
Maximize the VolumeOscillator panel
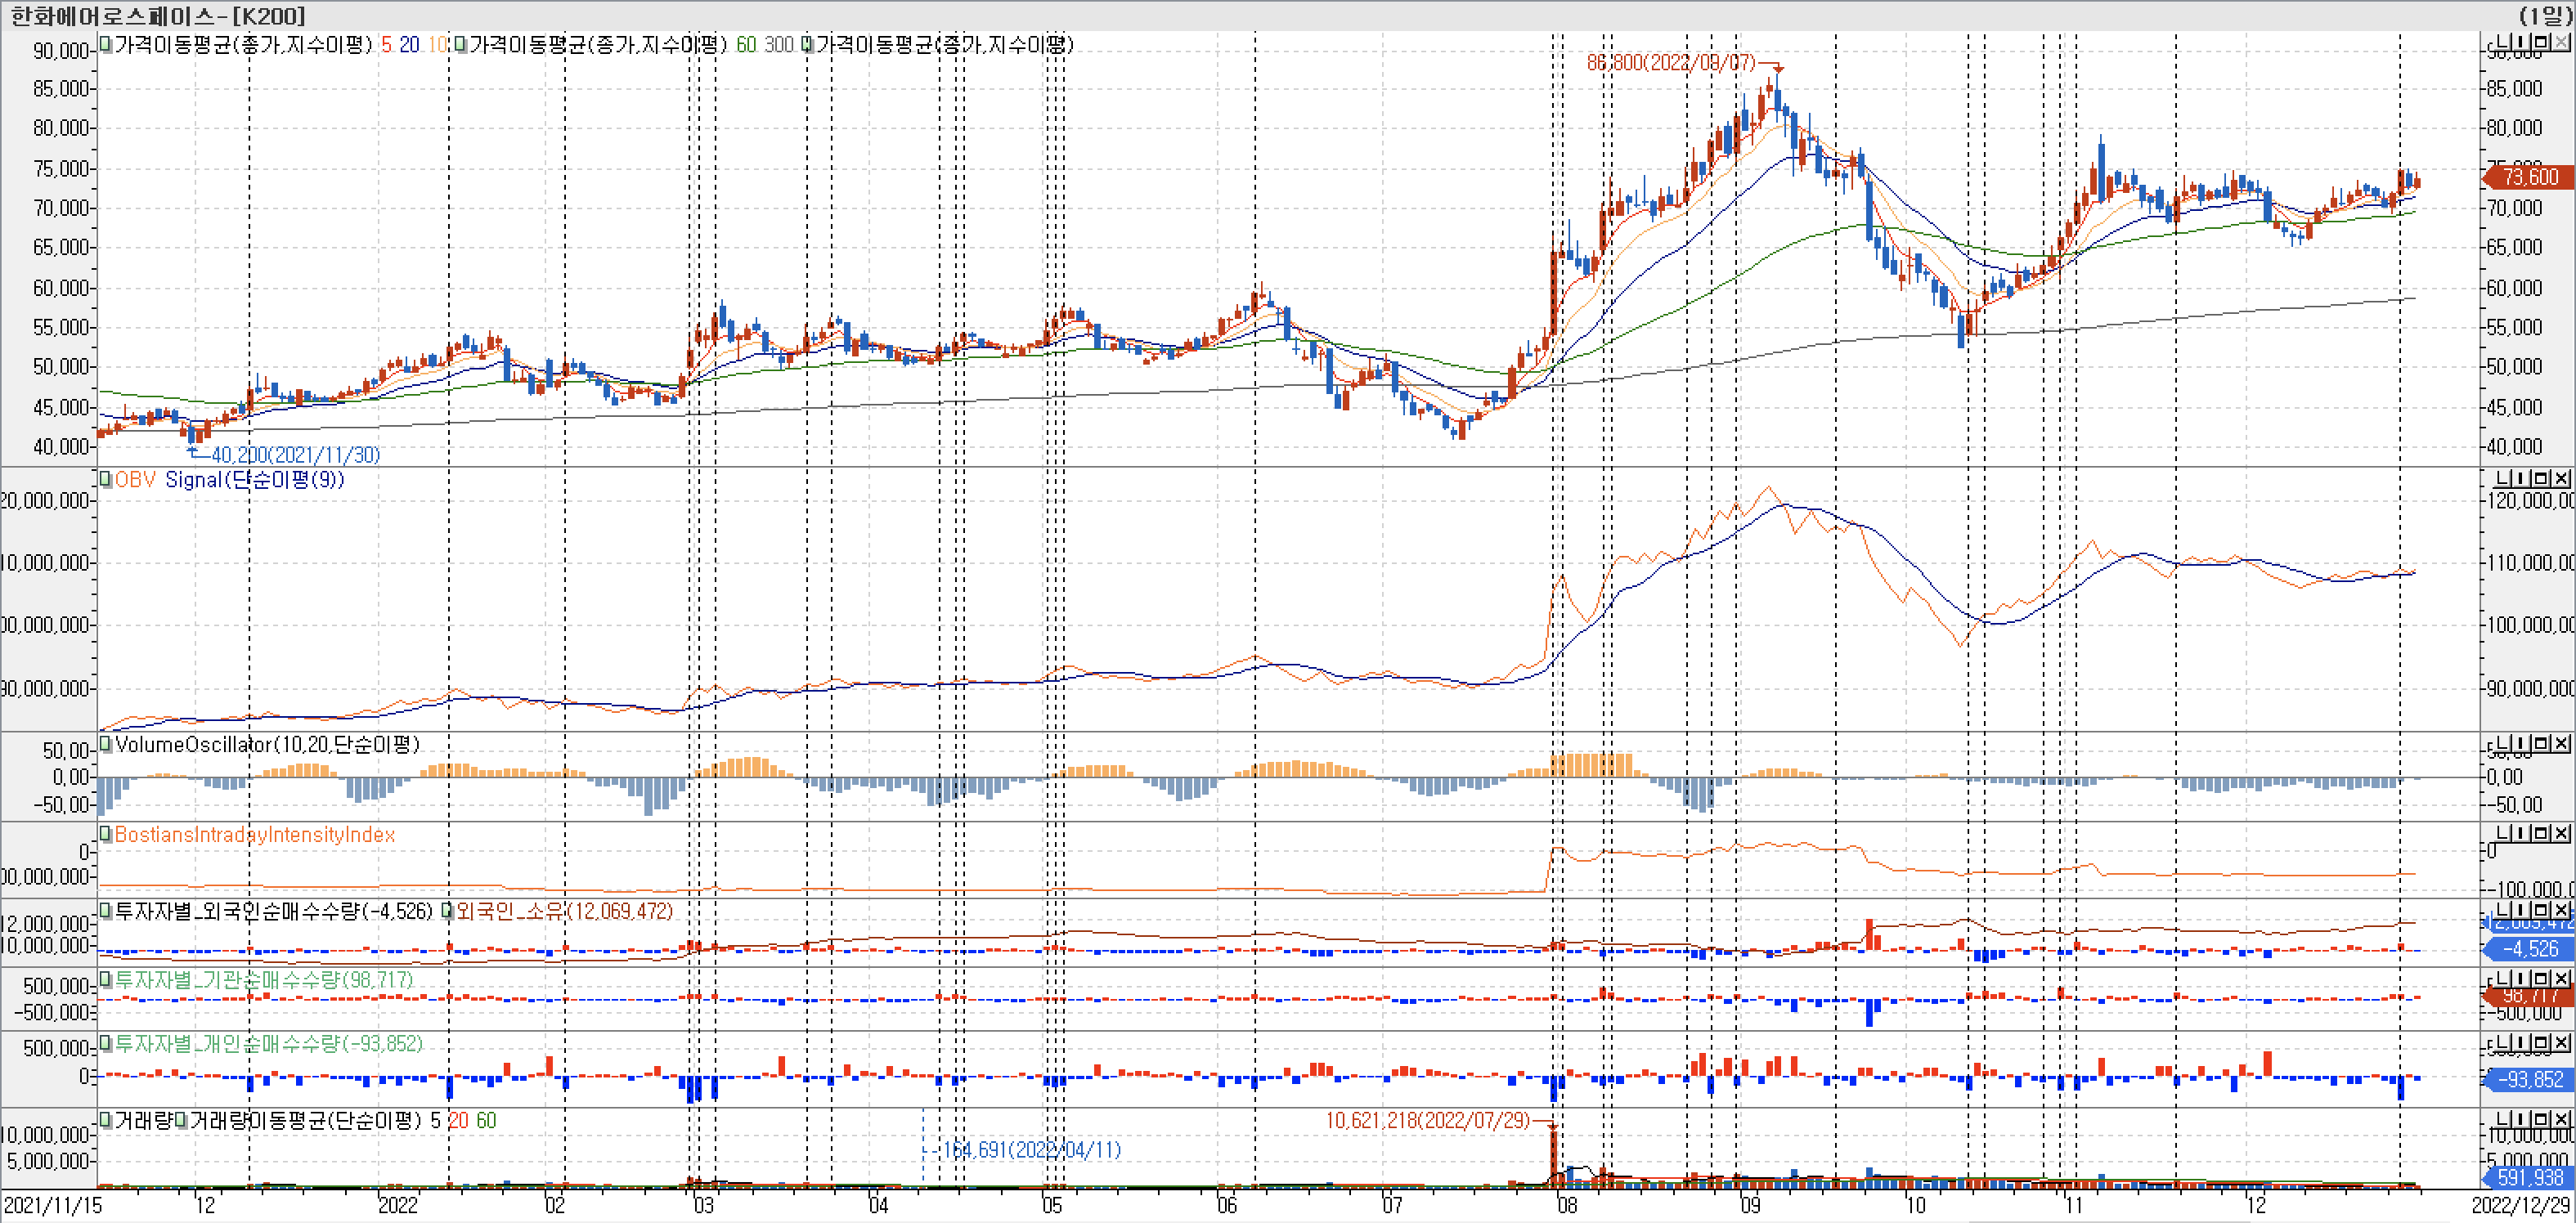click(2541, 744)
